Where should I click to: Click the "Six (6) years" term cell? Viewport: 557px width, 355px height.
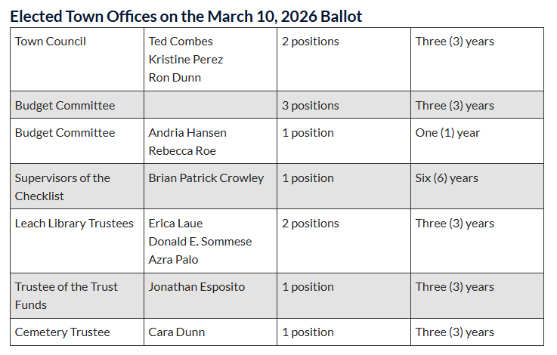(x=447, y=178)
